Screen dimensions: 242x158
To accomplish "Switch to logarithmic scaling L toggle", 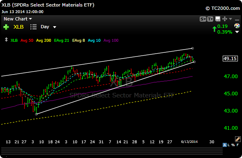I will [229, 145].
